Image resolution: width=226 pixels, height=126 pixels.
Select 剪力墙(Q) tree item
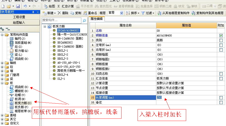[x=19, y=51]
